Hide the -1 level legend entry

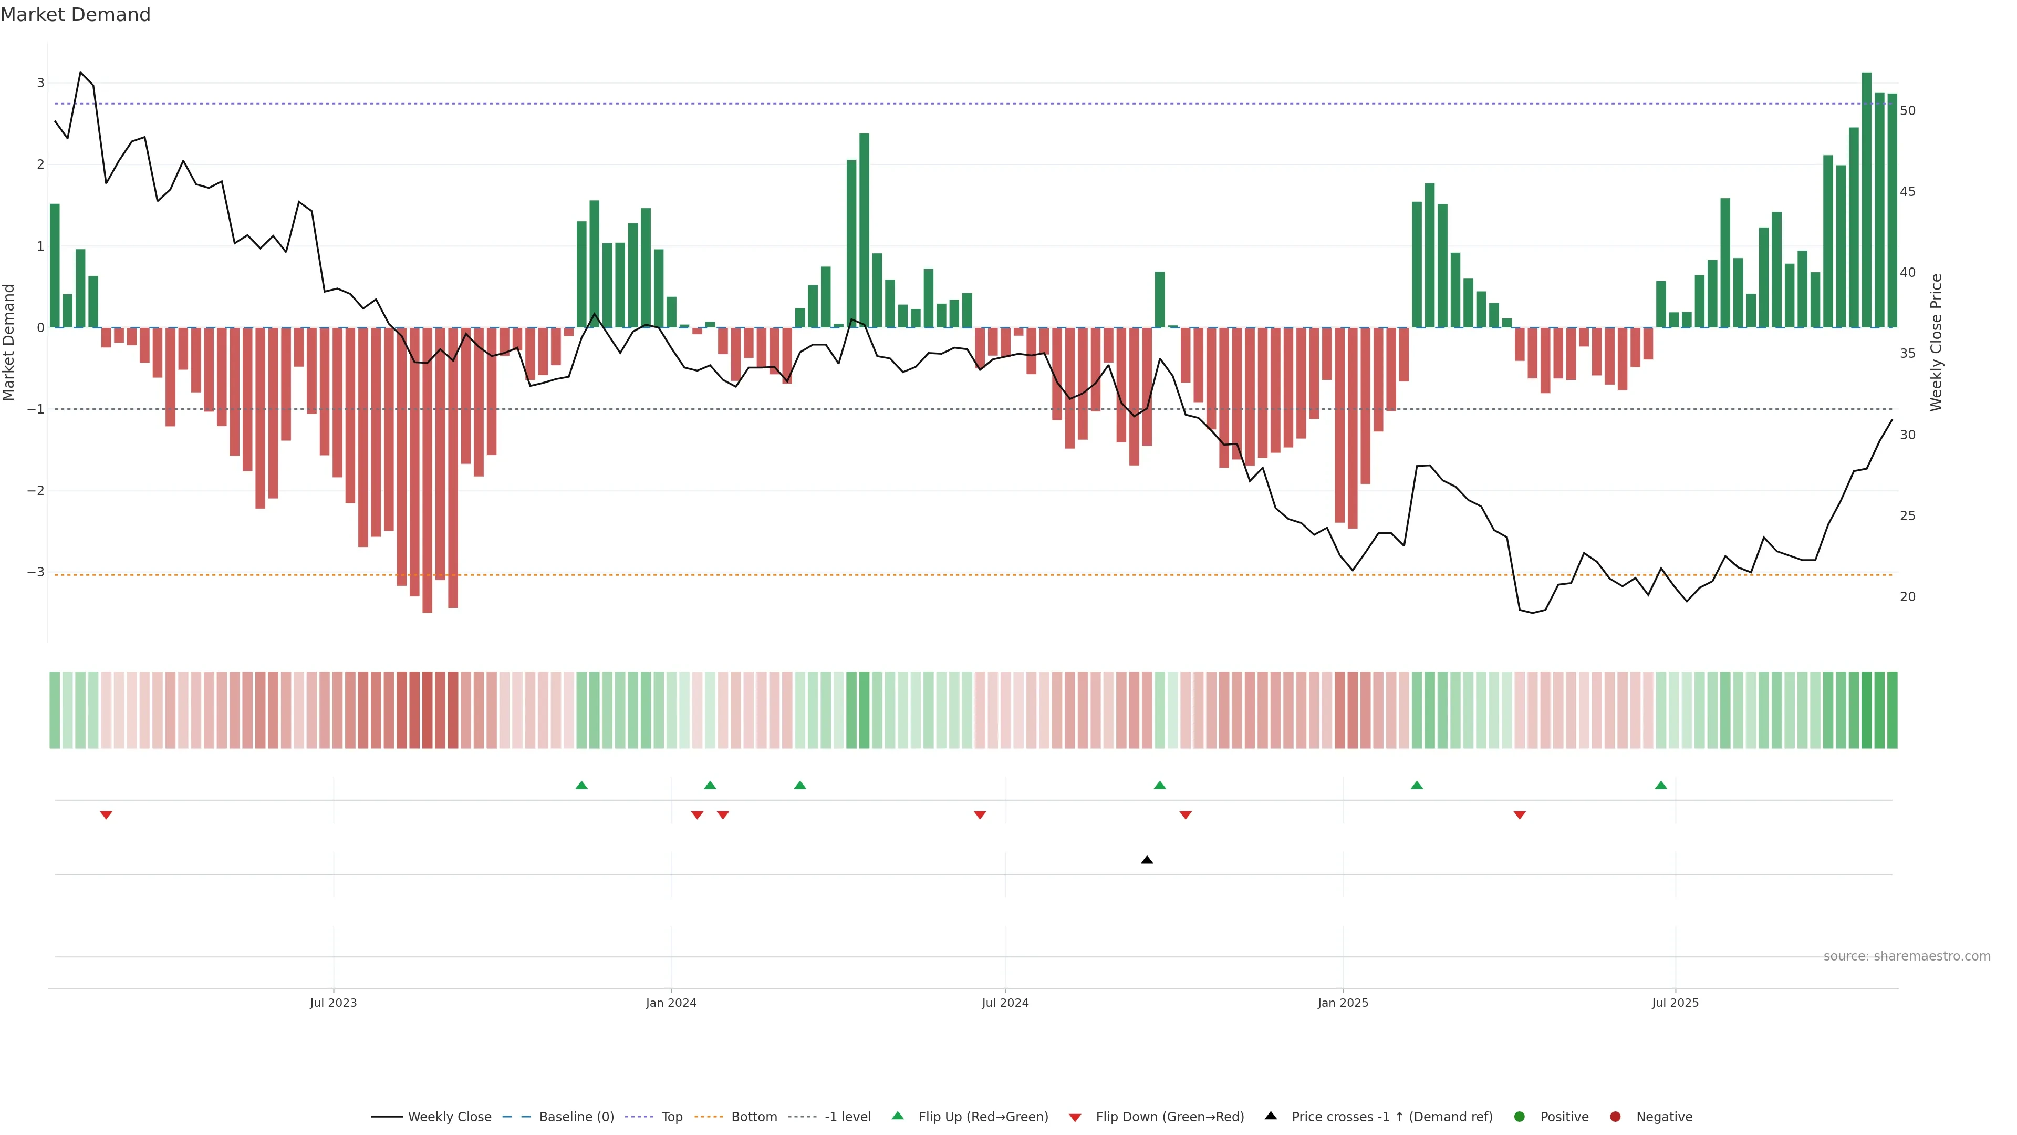[847, 1117]
